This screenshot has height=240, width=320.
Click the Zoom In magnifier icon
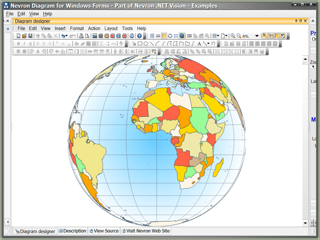click(233, 36)
